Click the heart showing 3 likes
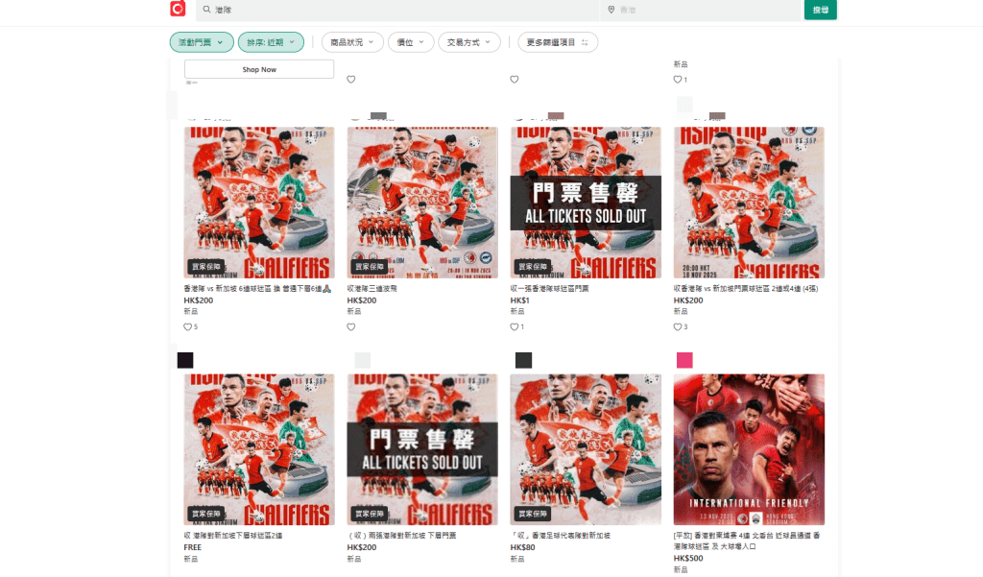Image resolution: width=983 pixels, height=577 pixels. [677, 326]
